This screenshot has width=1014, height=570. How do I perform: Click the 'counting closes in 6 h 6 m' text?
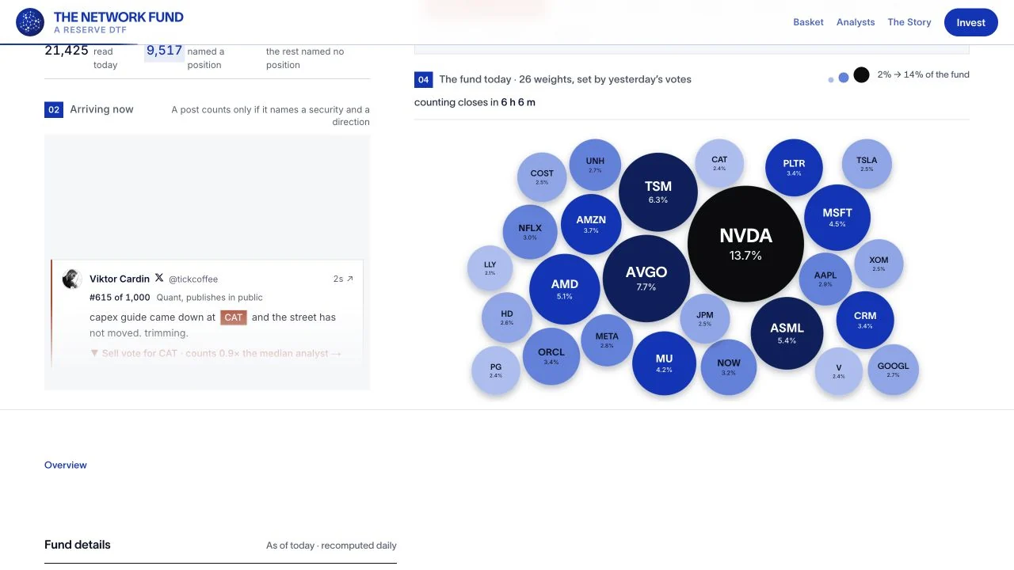(x=475, y=102)
